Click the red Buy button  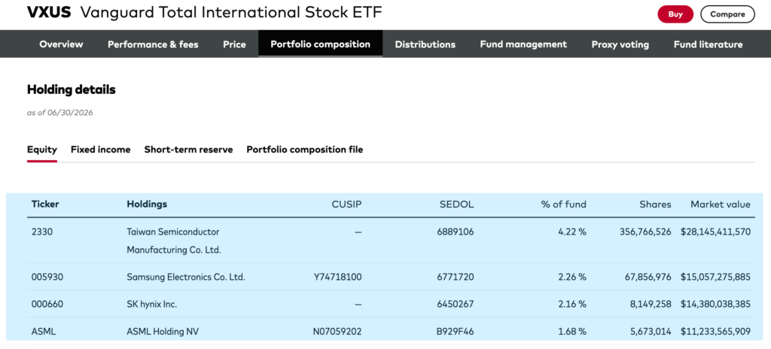coord(675,14)
